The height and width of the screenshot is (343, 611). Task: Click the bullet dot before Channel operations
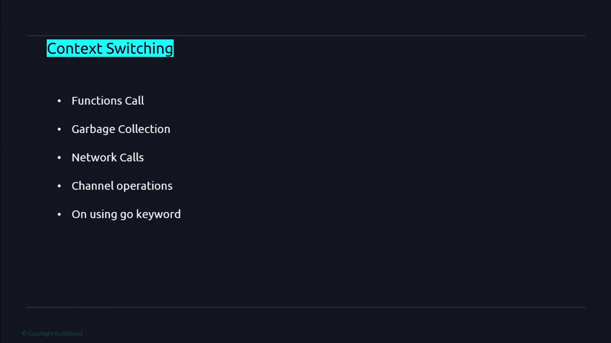click(x=59, y=186)
